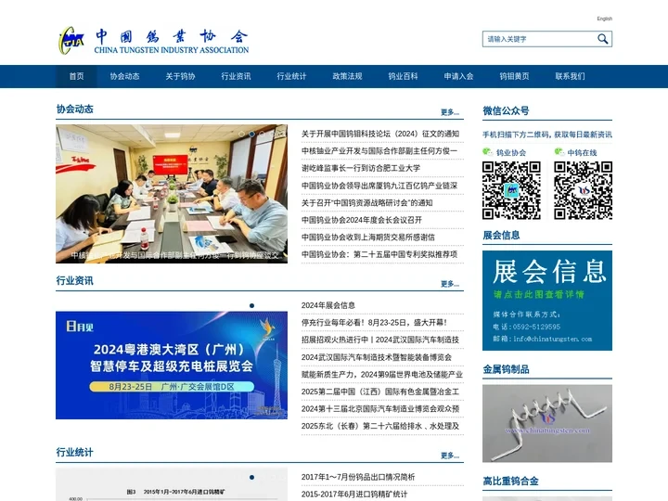This screenshot has height=501, width=668.
Task: Click the 展会信息 sidebar heading
Action: pyautogui.click(x=501, y=235)
